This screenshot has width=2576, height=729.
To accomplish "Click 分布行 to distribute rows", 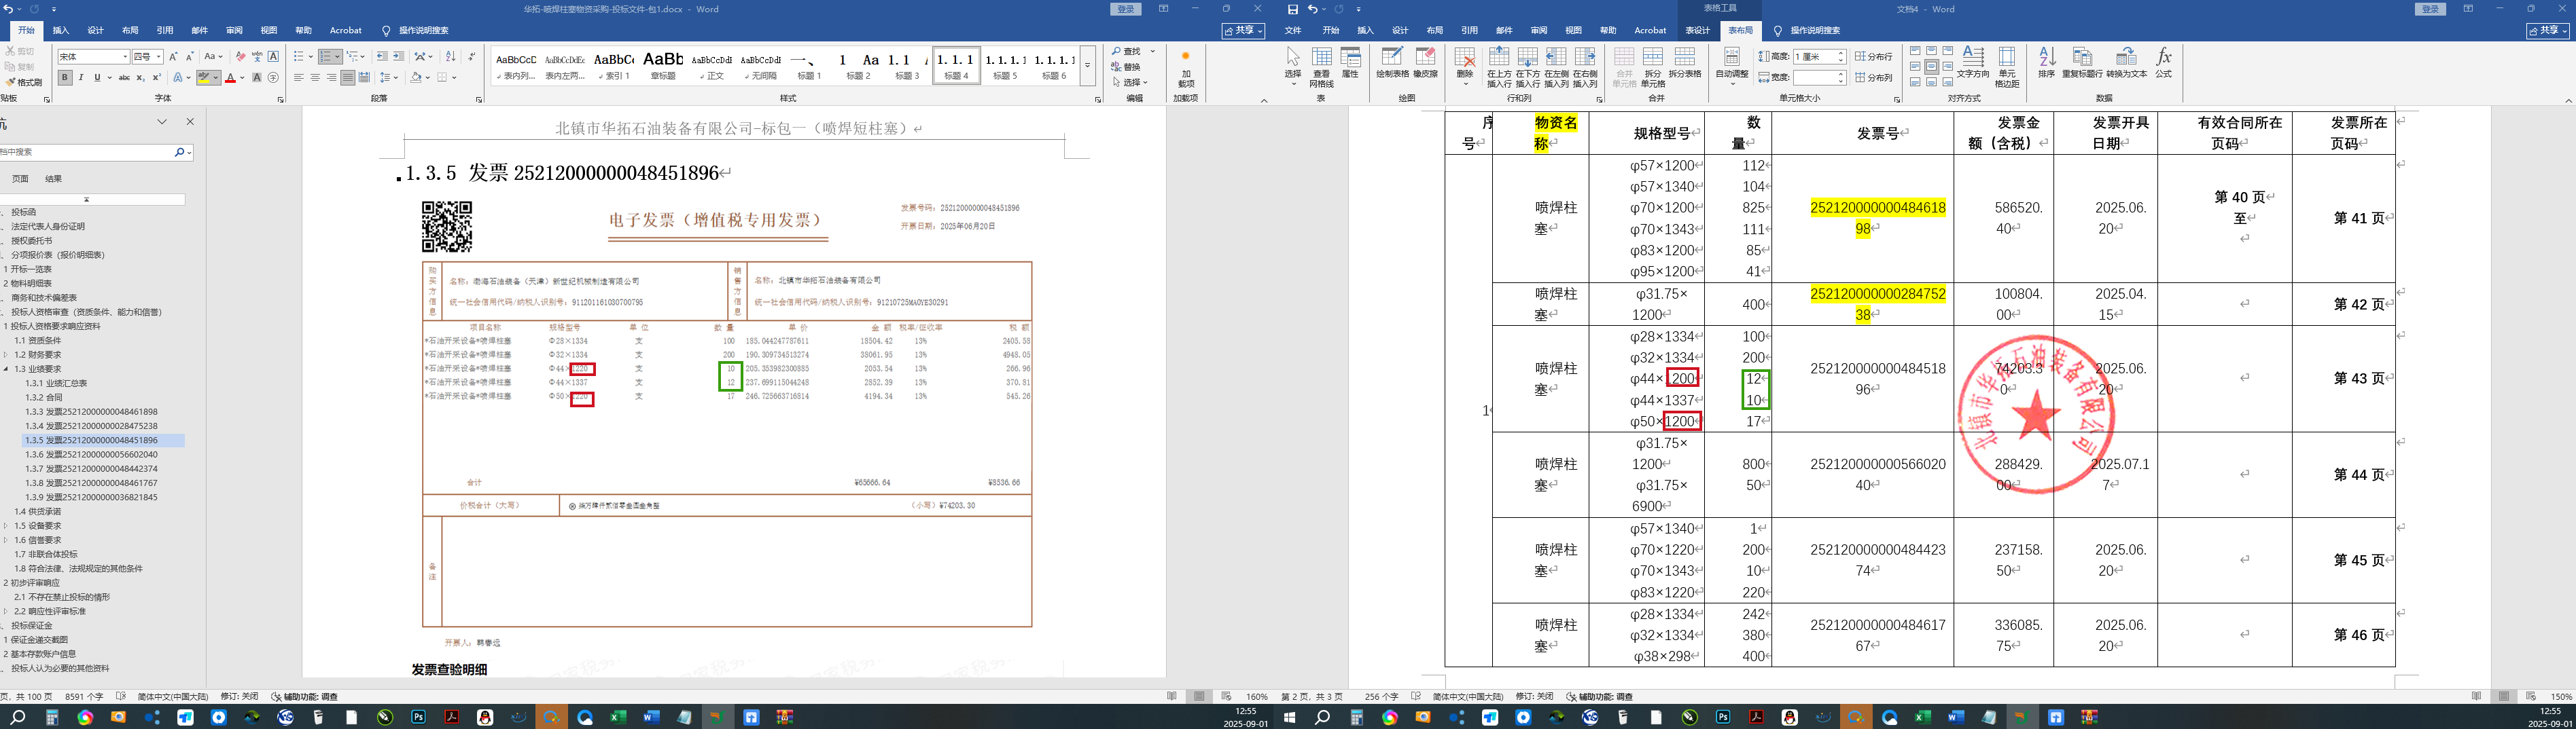I will [x=1874, y=57].
